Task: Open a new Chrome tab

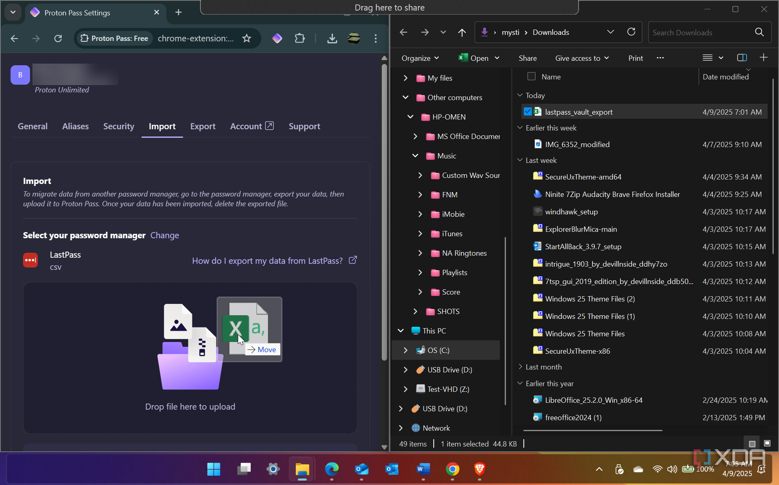Action: click(x=179, y=13)
